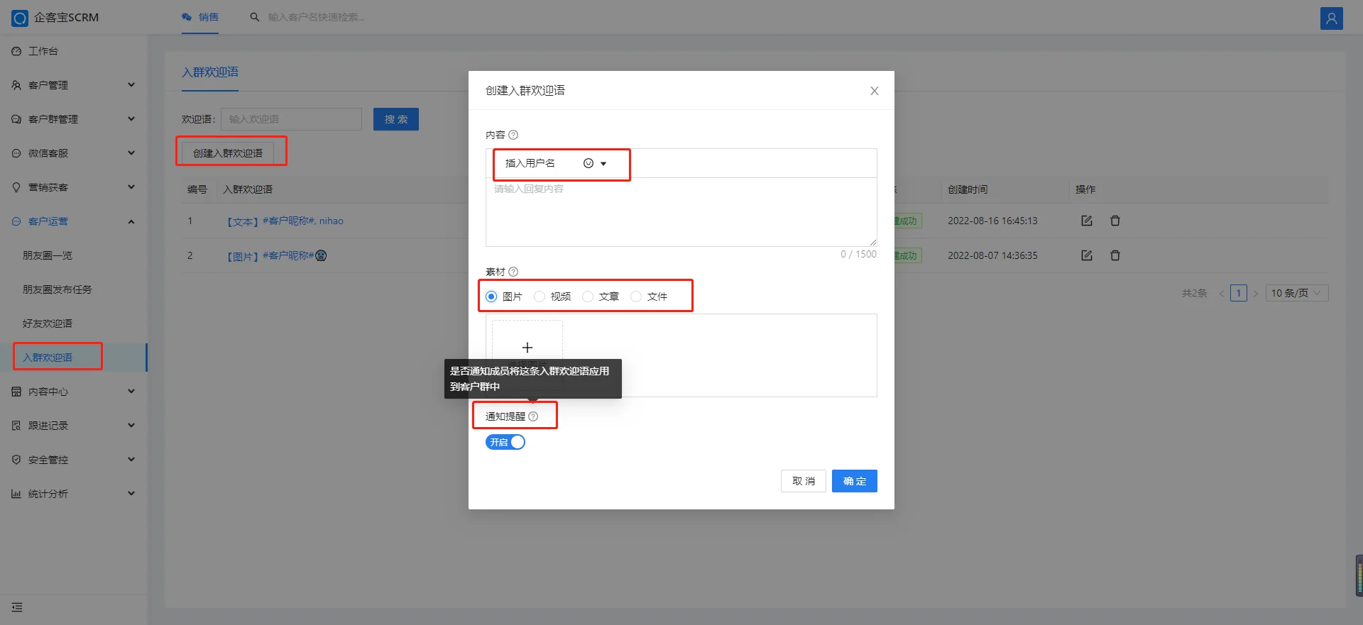Delete the 16:45:13 welcome message row

pos(1115,221)
